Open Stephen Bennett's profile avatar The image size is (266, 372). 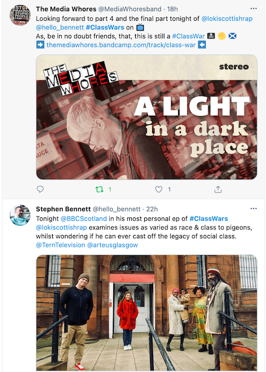[x=20, y=215]
